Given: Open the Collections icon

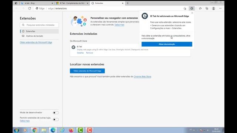Looking at the screenshot, I should [x=207, y=8].
